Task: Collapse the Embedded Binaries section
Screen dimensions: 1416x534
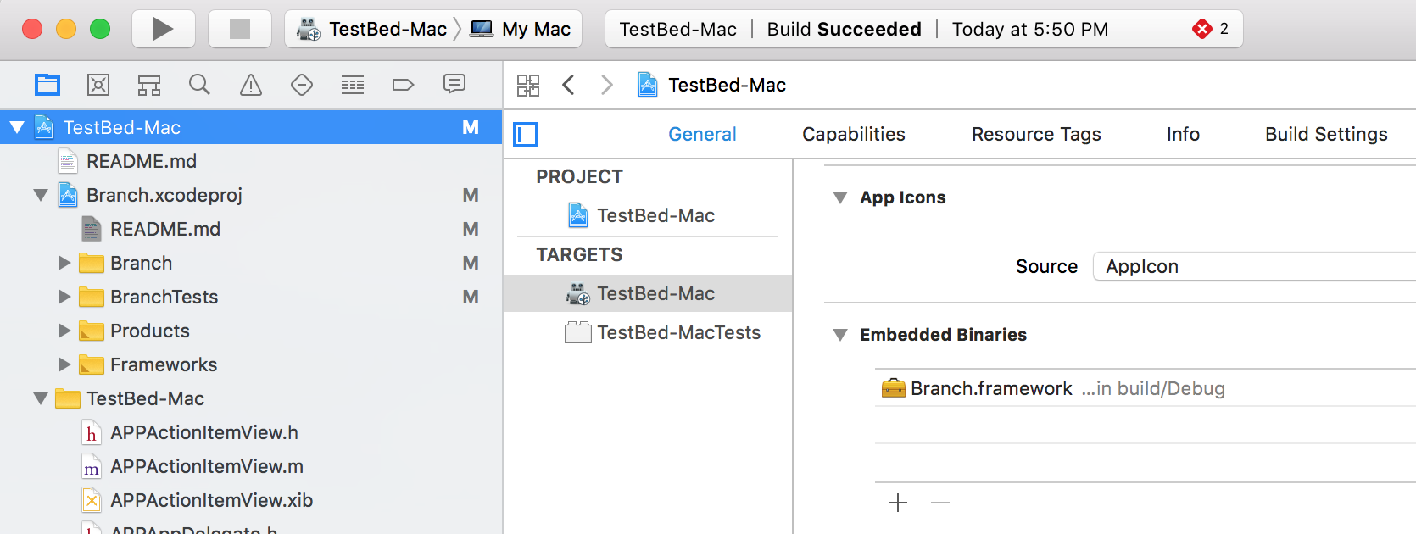Action: (x=840, y=335)
